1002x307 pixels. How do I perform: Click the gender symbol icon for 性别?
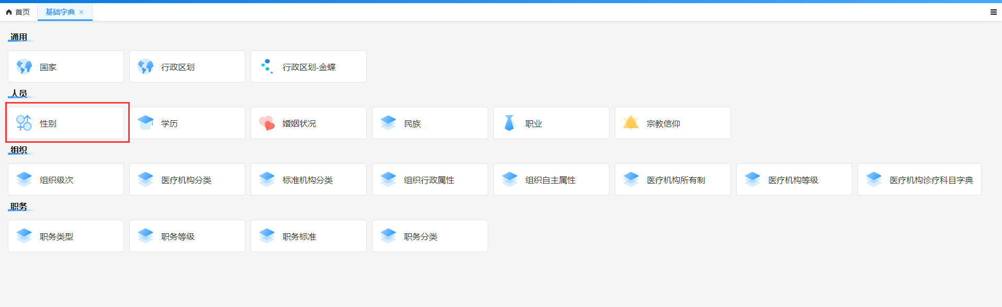tap(24, 123)
